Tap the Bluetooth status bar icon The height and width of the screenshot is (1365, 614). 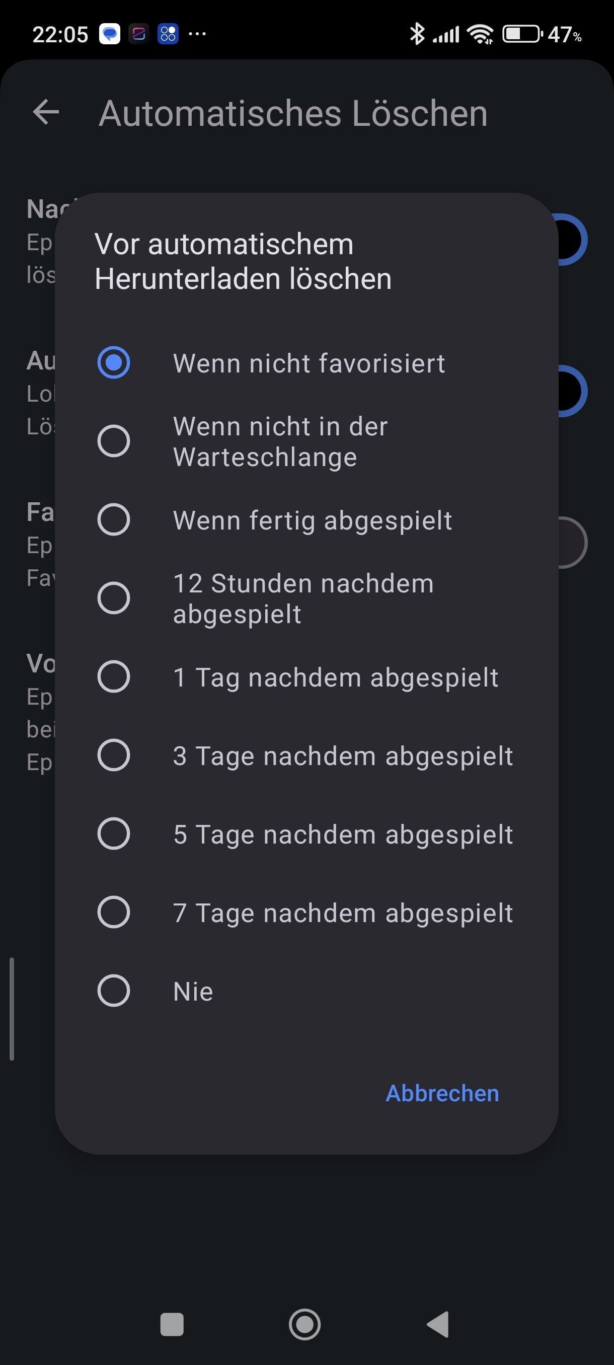pos(417,34)
